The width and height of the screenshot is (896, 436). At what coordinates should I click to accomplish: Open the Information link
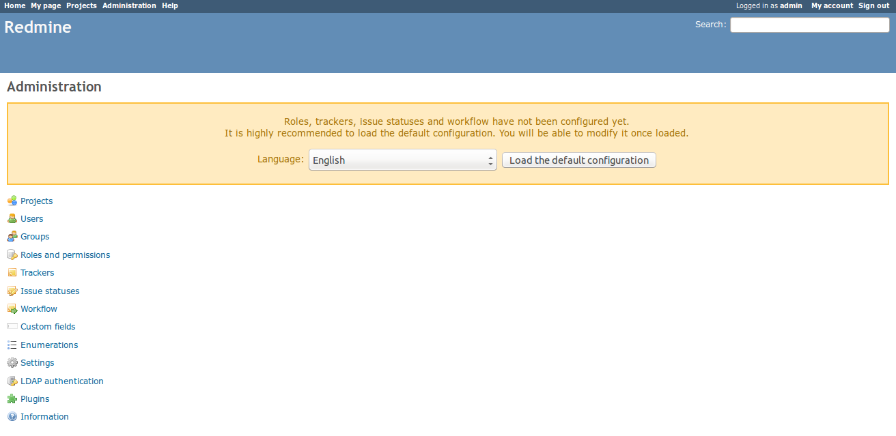point(44,416)
